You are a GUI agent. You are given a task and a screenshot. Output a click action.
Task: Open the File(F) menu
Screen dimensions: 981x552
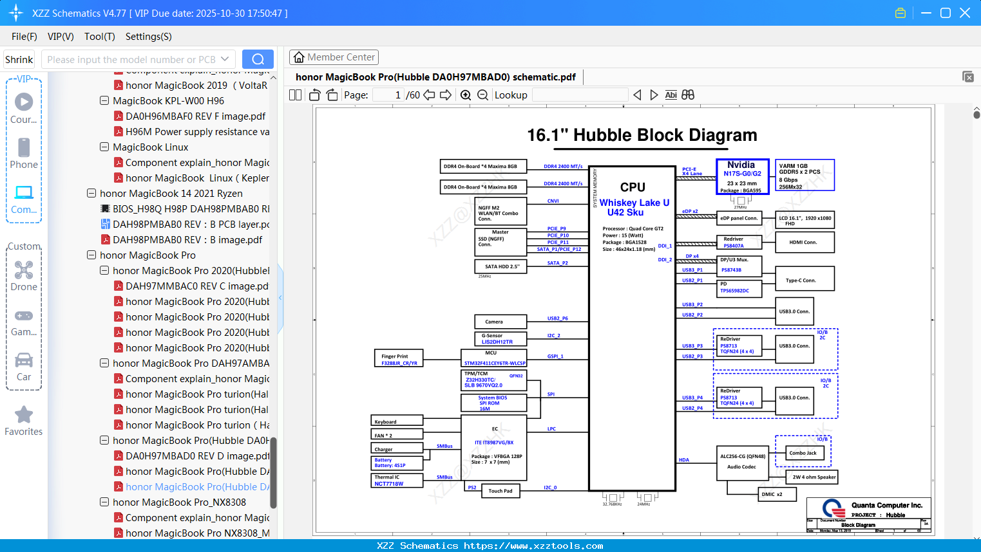[24, 37]
